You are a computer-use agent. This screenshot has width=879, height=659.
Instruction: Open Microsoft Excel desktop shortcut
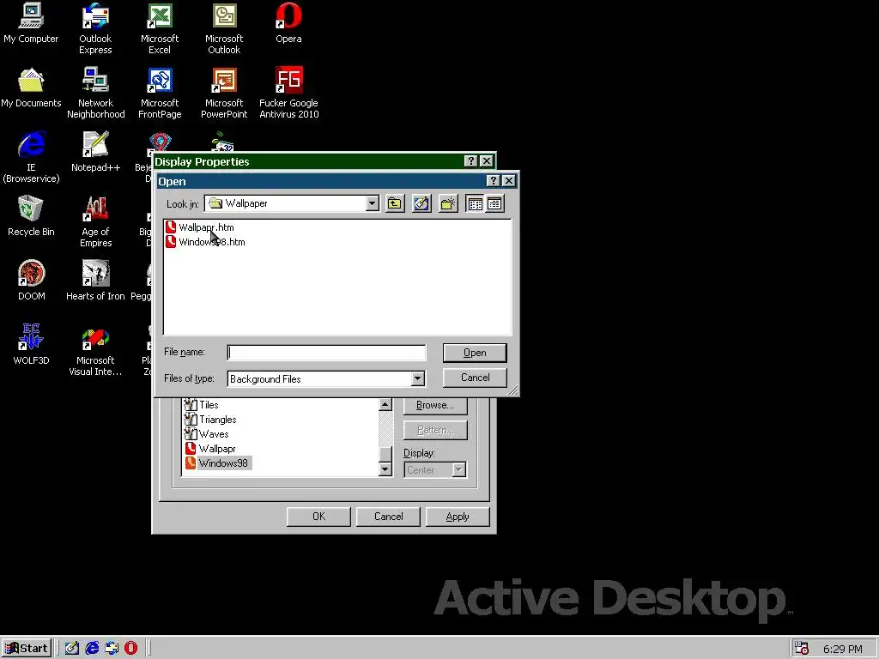[x=160, y=29]
